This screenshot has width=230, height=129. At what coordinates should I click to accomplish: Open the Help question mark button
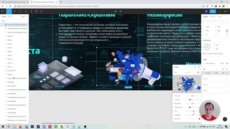coord(225,119)
